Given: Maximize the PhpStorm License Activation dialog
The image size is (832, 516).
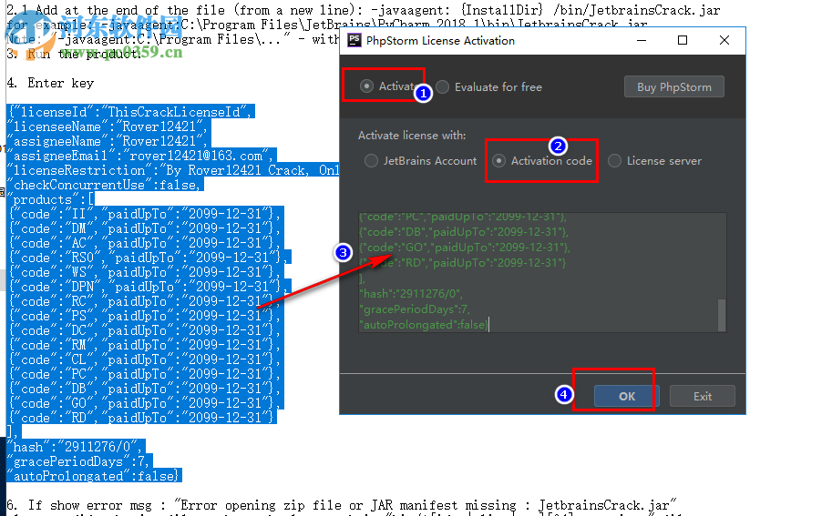Looking at the screenshot, I should (683, 40).
